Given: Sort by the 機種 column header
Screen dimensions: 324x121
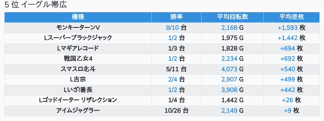Looking at the screenshot, I should coord(78,17).
